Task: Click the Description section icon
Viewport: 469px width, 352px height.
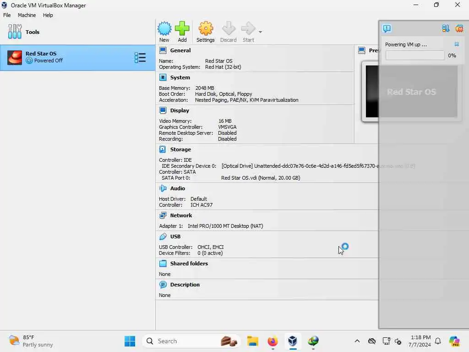Action: click(163, 285)
